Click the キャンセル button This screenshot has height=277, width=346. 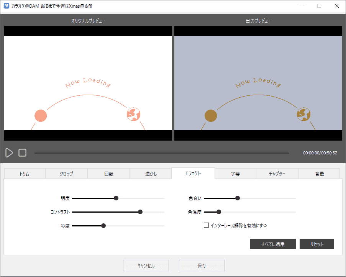click(146, 266)
